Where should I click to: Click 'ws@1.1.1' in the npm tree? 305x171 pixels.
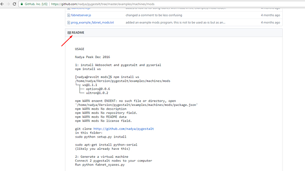90,85
